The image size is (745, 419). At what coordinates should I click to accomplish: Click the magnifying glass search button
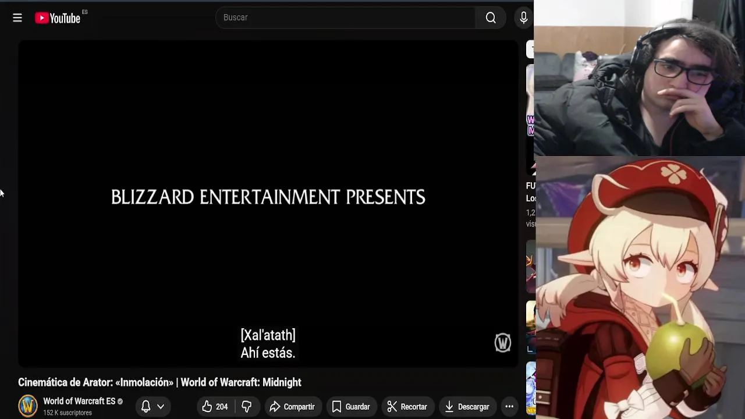[x=491, y=17]
